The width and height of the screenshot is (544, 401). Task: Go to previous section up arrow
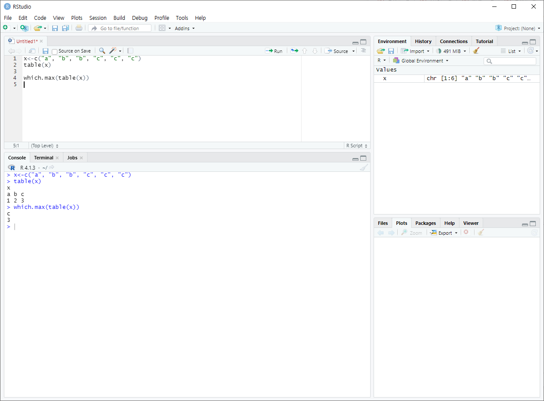[305, 51]
